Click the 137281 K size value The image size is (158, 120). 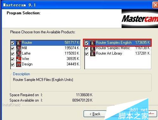tap(142, 53)
